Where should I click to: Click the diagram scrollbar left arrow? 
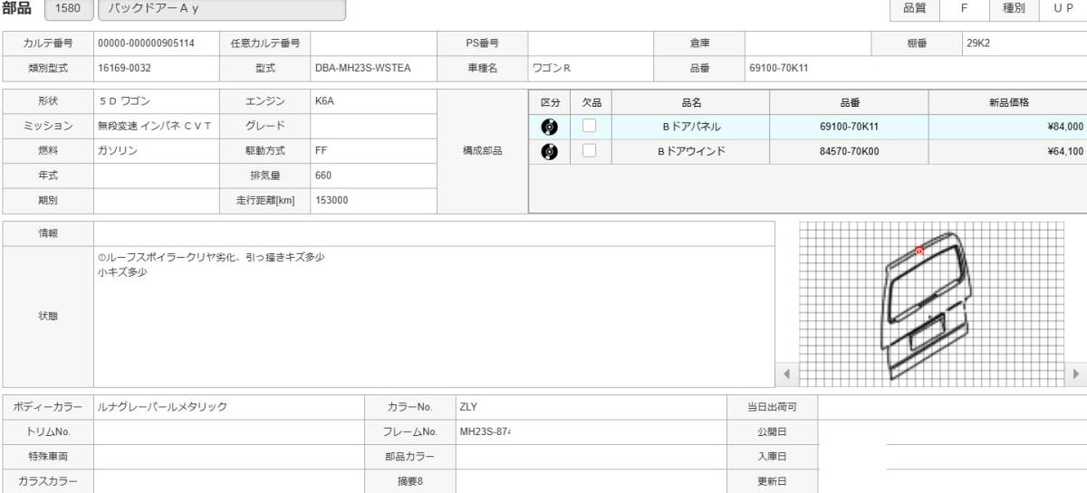[x=785, y=373]
